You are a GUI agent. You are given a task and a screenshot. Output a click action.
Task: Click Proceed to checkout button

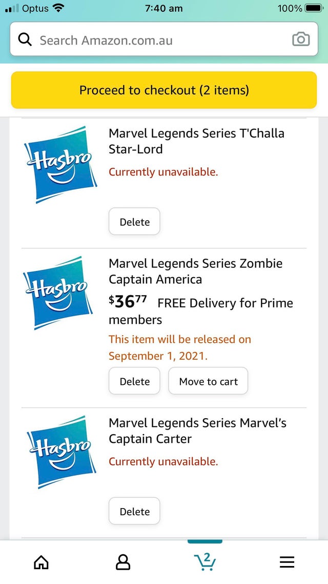pos(164,90)
